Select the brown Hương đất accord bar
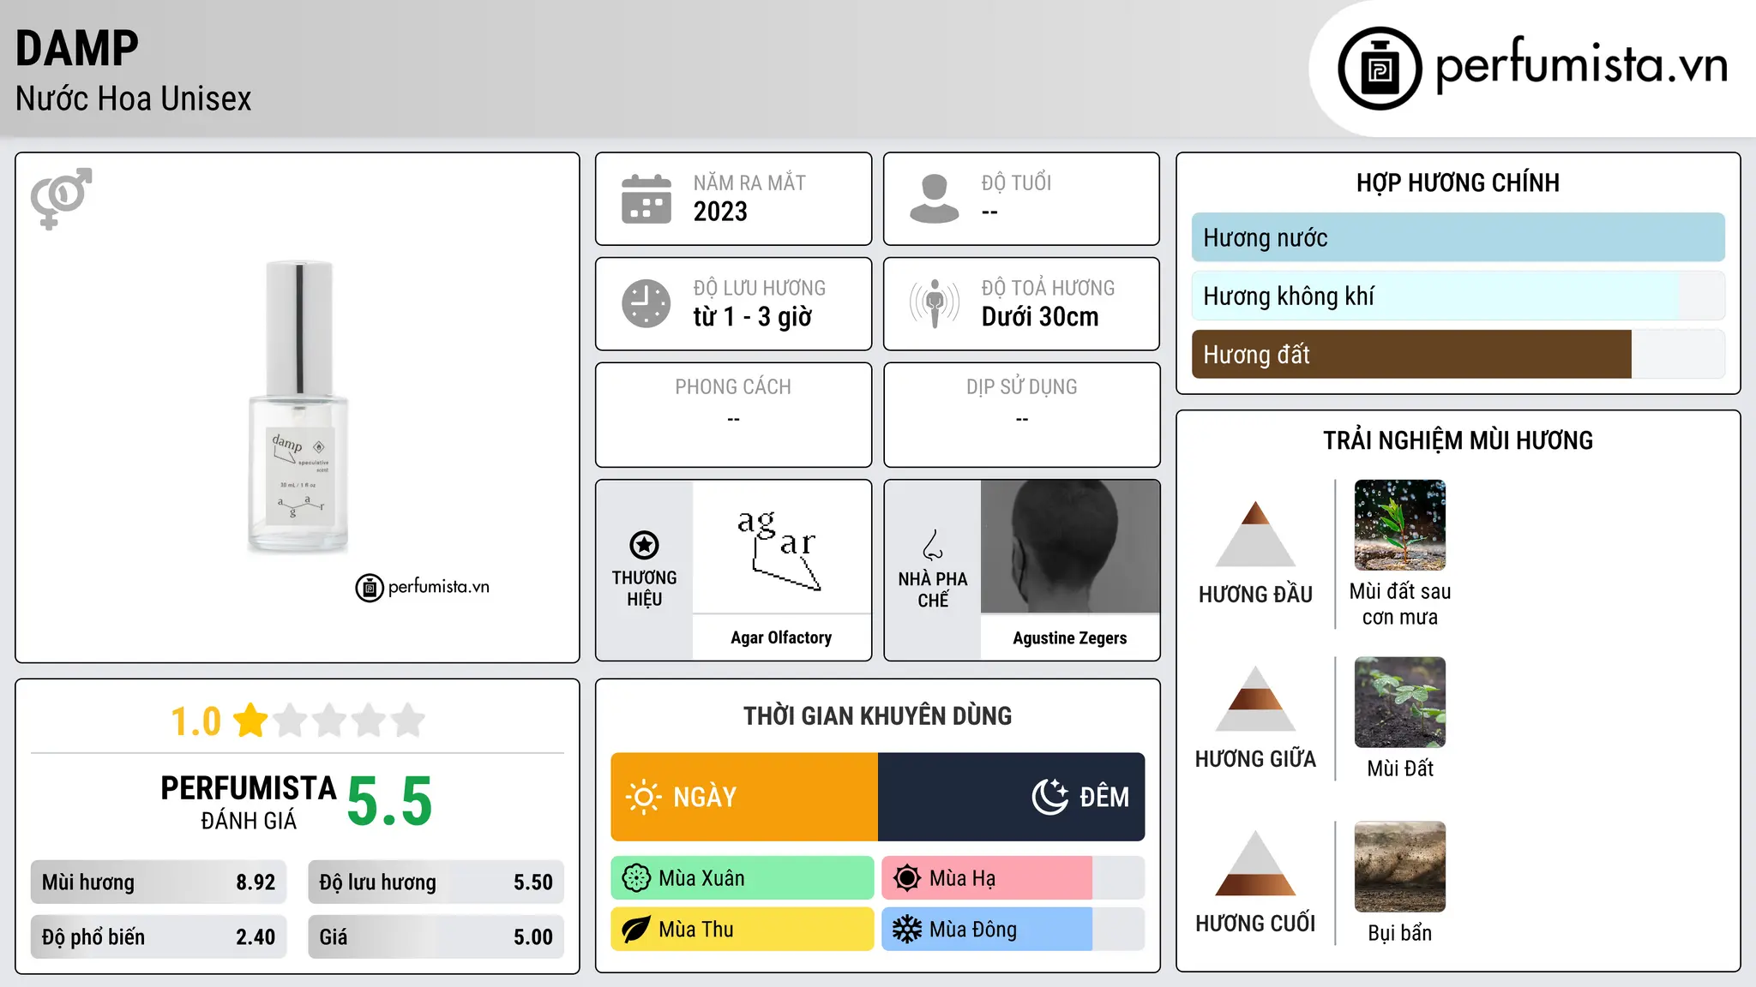 1458,354
